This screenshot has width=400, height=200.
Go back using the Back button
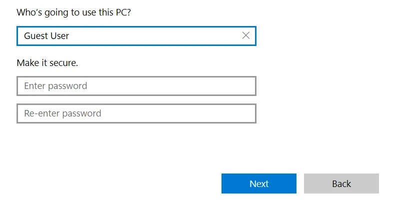341,183
